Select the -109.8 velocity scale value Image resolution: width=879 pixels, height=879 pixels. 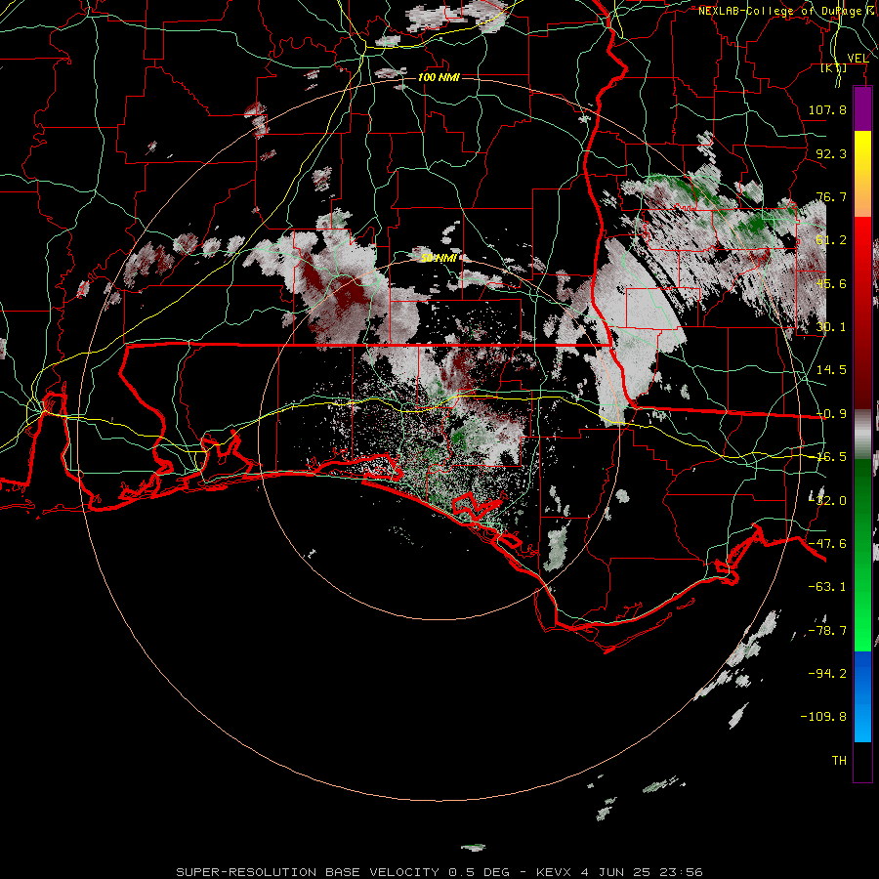point(824,717)
